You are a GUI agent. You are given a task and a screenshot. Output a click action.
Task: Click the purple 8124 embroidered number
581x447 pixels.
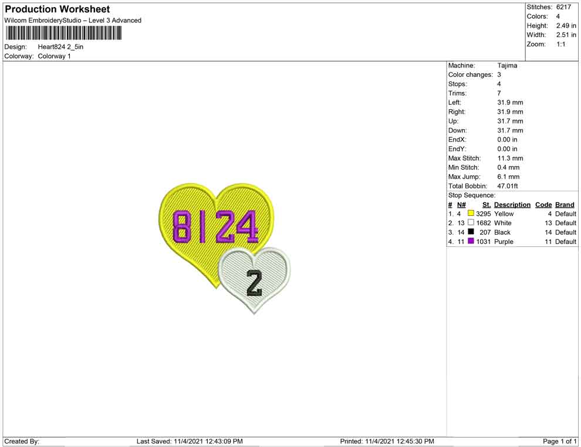pos(215,226)
